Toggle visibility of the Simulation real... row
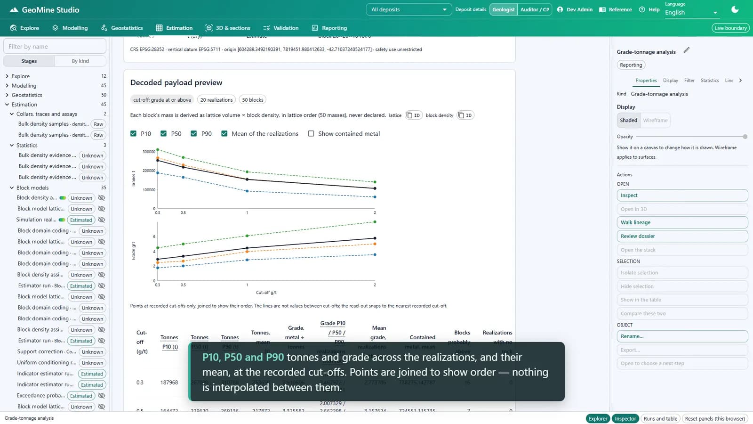Screen dimensions: 753x424 101,220
